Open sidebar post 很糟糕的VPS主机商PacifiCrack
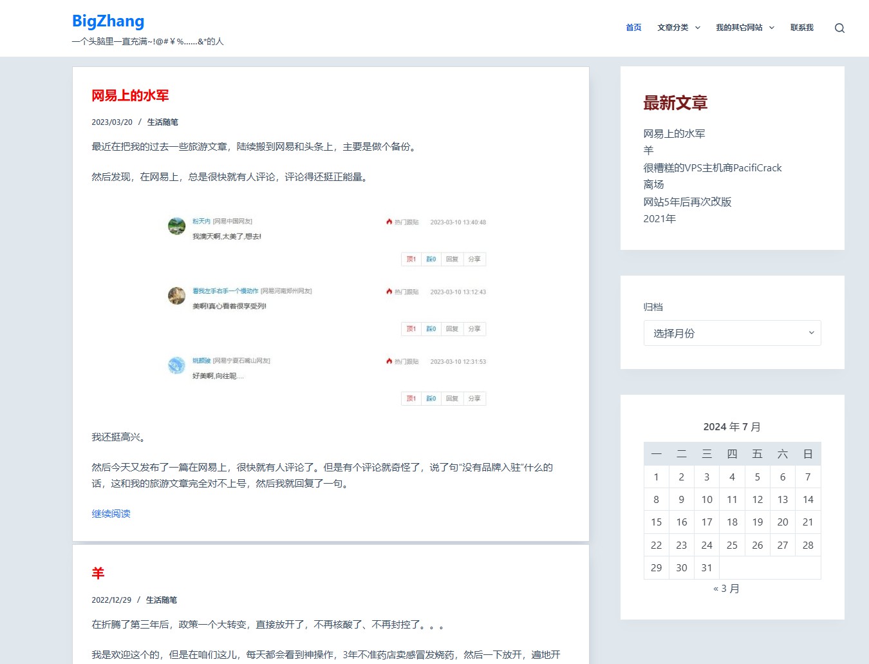Screen dimensions: 869x664 713,167
